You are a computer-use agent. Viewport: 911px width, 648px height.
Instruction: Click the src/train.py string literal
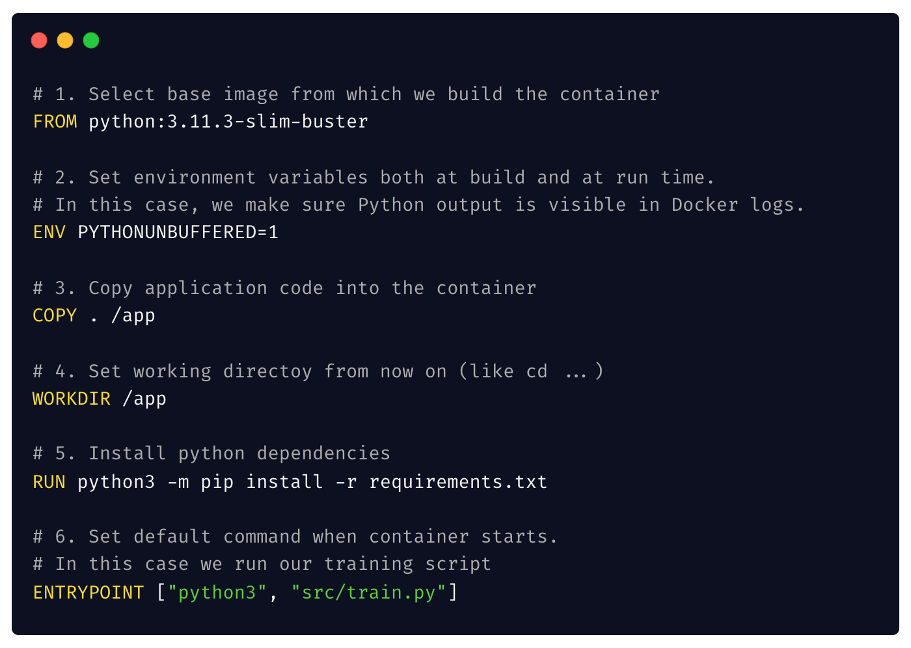point(370,592)
